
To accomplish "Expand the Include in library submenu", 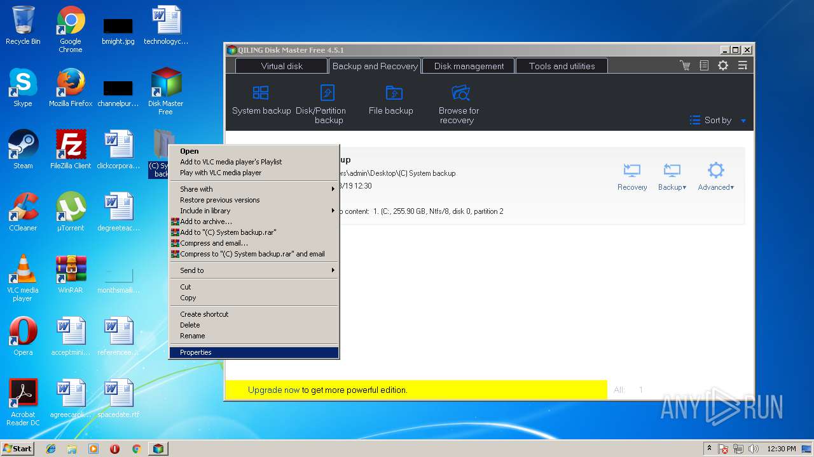I will coord(254,211).
